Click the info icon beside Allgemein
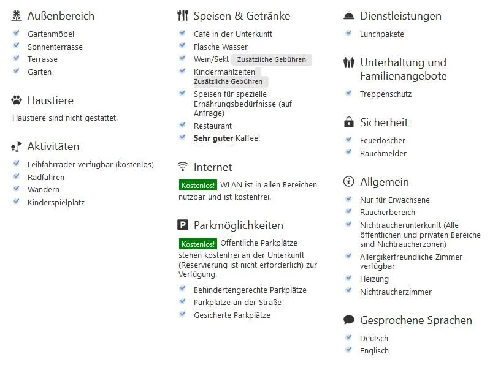This screenshot has width=498, height=373. click(349, 181)
